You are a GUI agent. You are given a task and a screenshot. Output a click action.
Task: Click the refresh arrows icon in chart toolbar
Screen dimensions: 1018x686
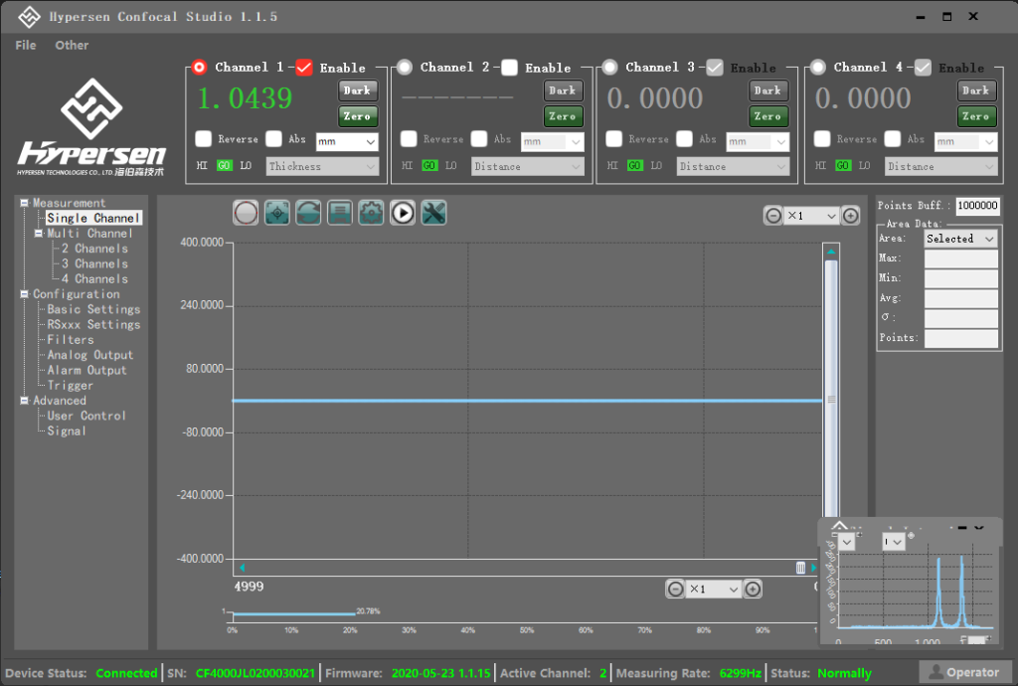click(308, 213)
